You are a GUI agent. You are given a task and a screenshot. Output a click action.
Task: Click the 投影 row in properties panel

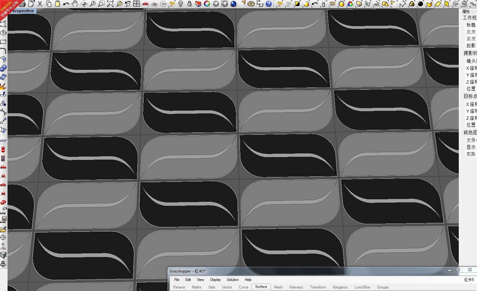coord(471,46)
